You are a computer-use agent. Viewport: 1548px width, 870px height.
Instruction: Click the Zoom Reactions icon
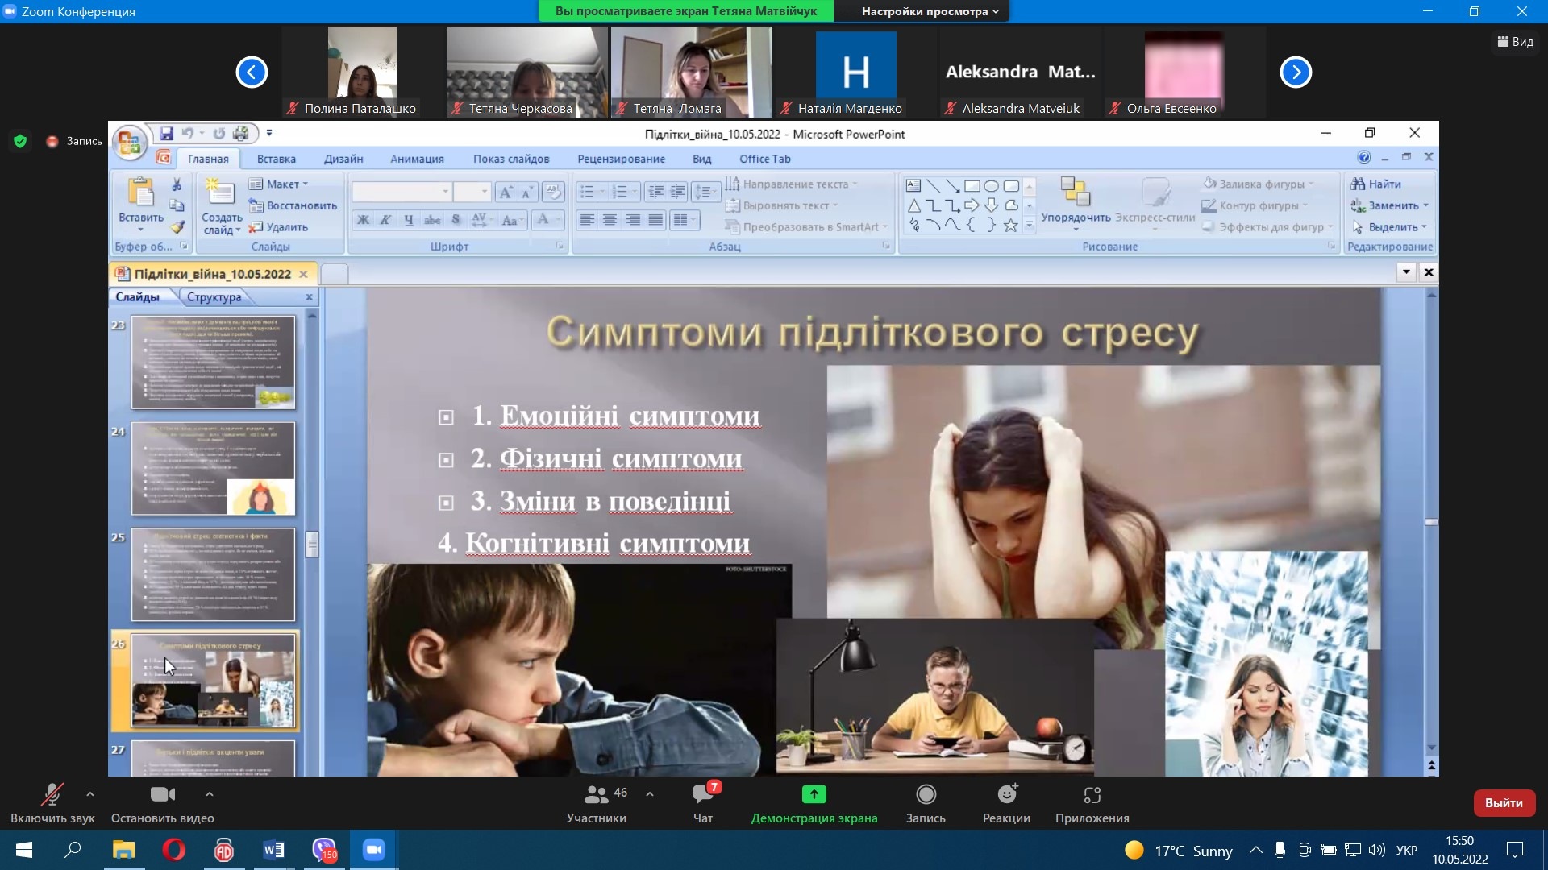(1006, 795)
